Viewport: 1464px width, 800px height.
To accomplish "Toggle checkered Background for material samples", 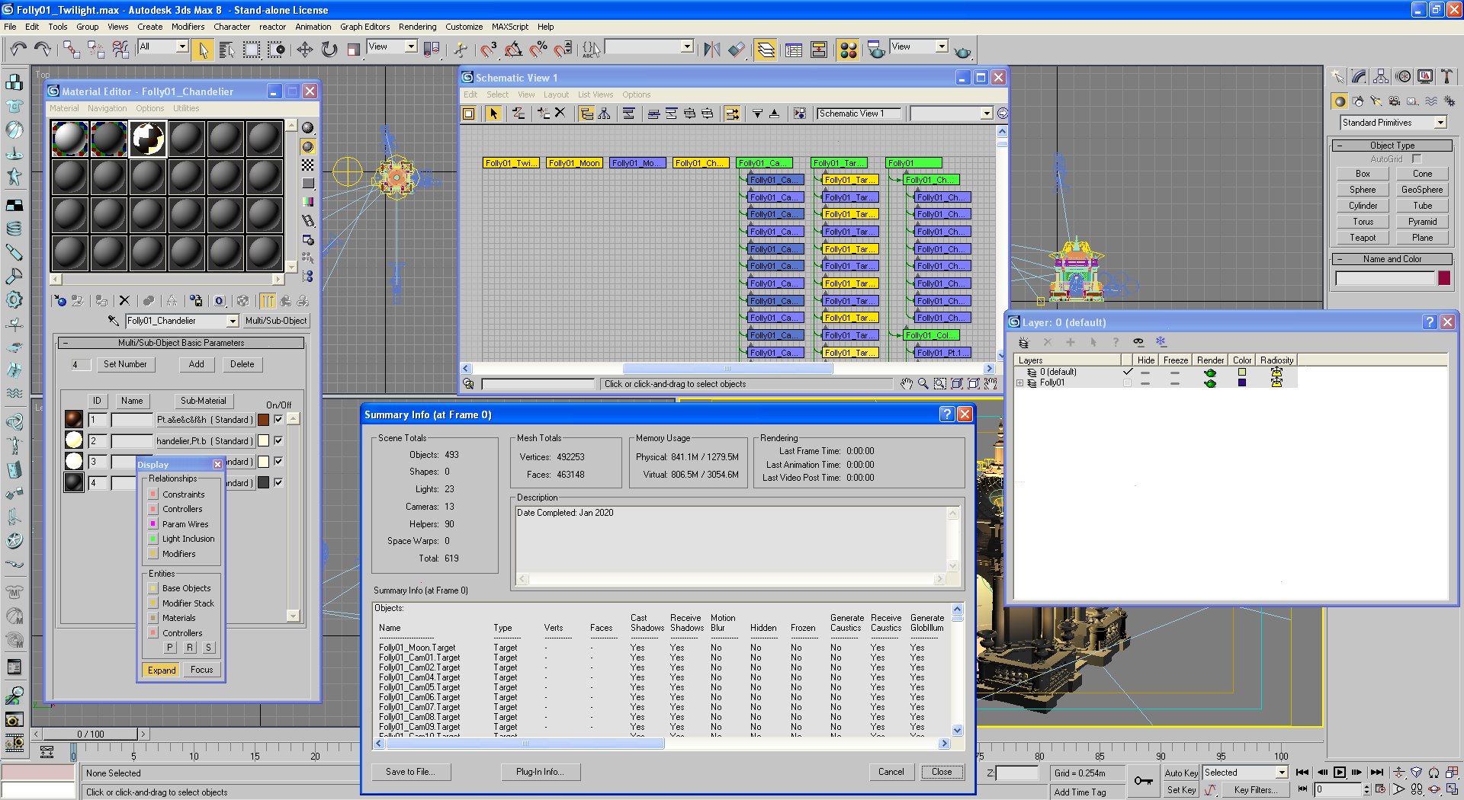I will [x=308, y=165].
